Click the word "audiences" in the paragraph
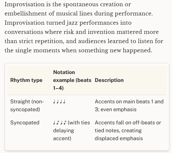 coord(92,41)
